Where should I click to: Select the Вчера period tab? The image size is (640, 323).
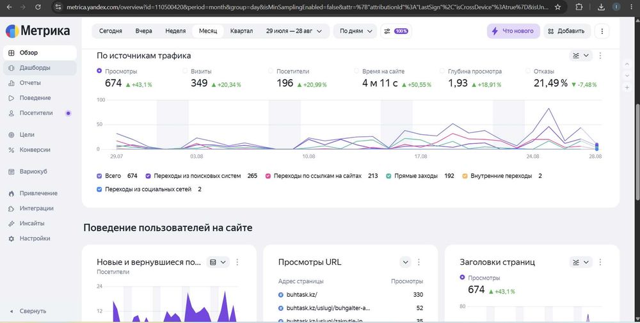pyautogui.click(x=143, y=31)
